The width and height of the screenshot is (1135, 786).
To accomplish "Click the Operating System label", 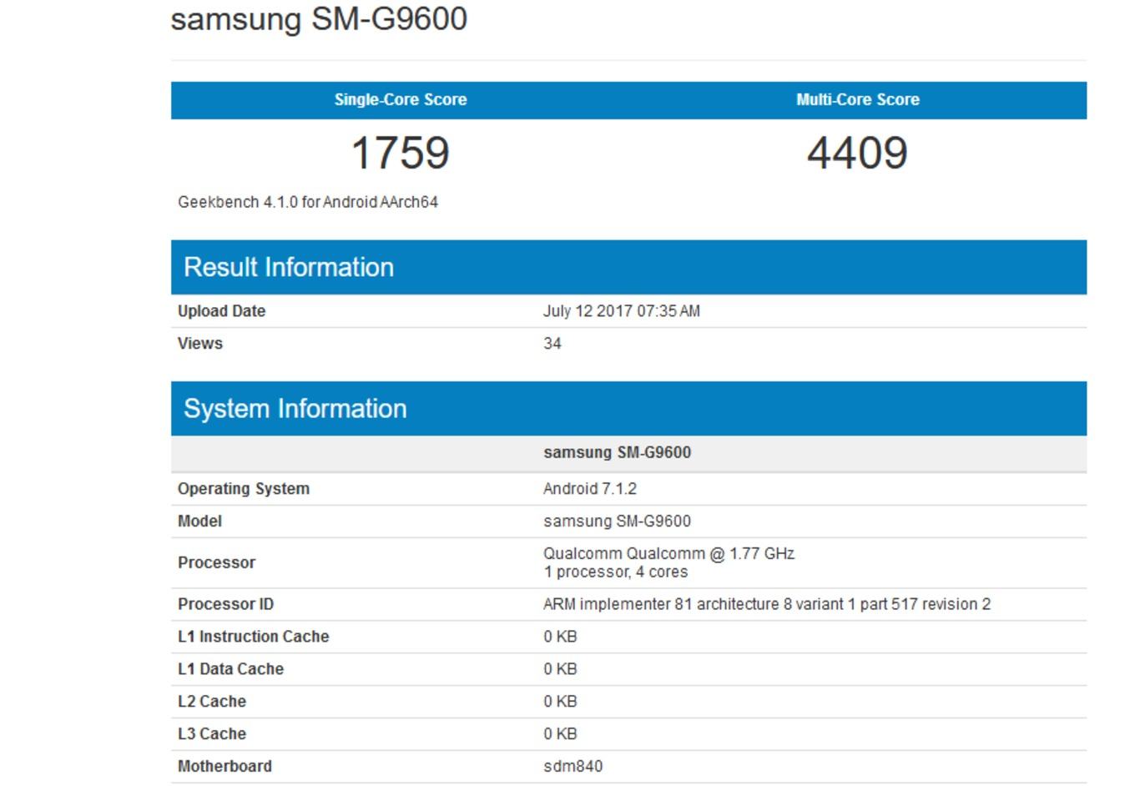I will (244, 489).
